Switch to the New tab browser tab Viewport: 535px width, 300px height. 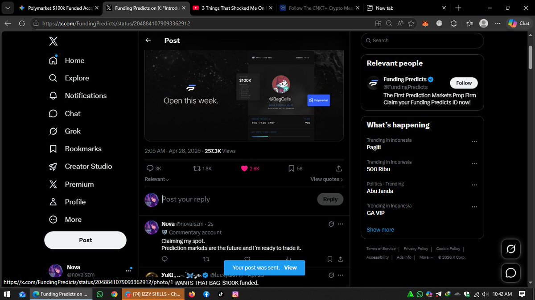click(x=406, y=8)
